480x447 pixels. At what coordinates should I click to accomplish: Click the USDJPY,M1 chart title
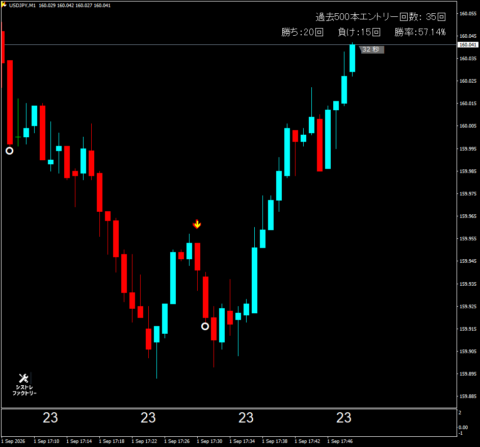point(22,6)
